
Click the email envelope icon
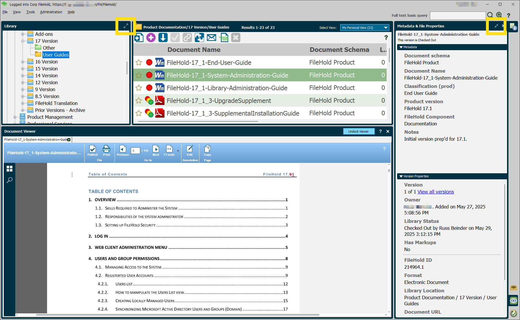(x=212, y=37)
